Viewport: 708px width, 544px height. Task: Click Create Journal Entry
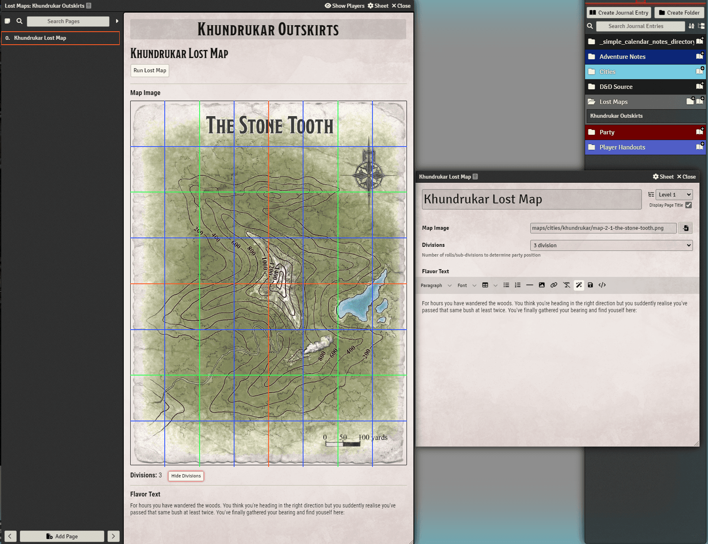coord(618,12)
